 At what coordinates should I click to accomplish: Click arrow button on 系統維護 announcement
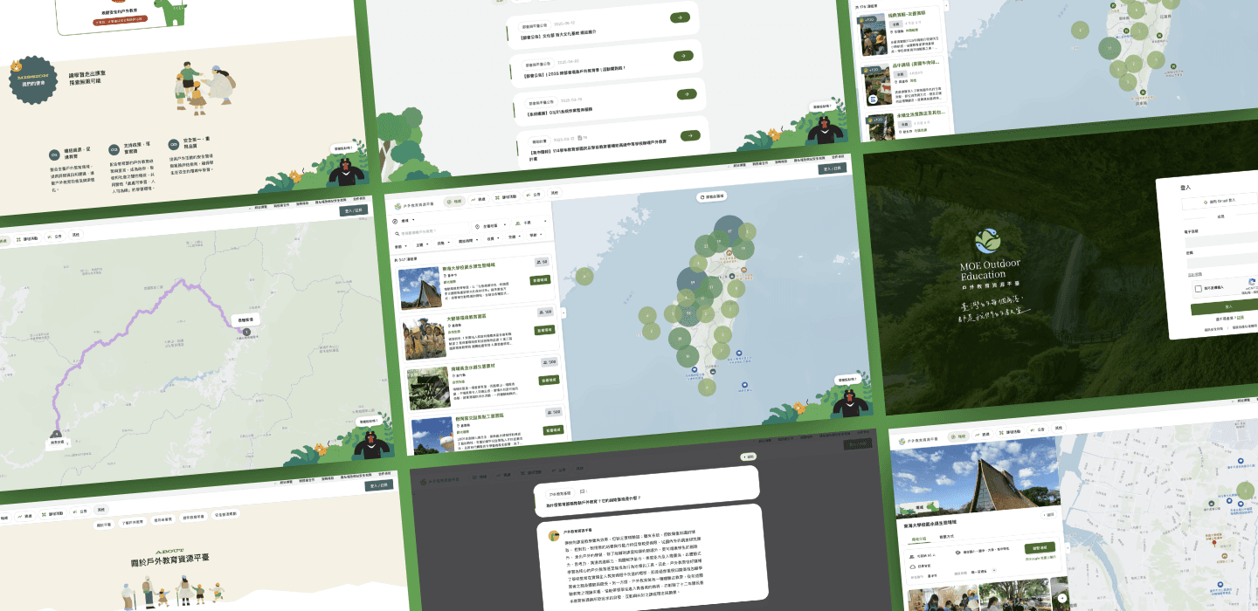point(687,94)
